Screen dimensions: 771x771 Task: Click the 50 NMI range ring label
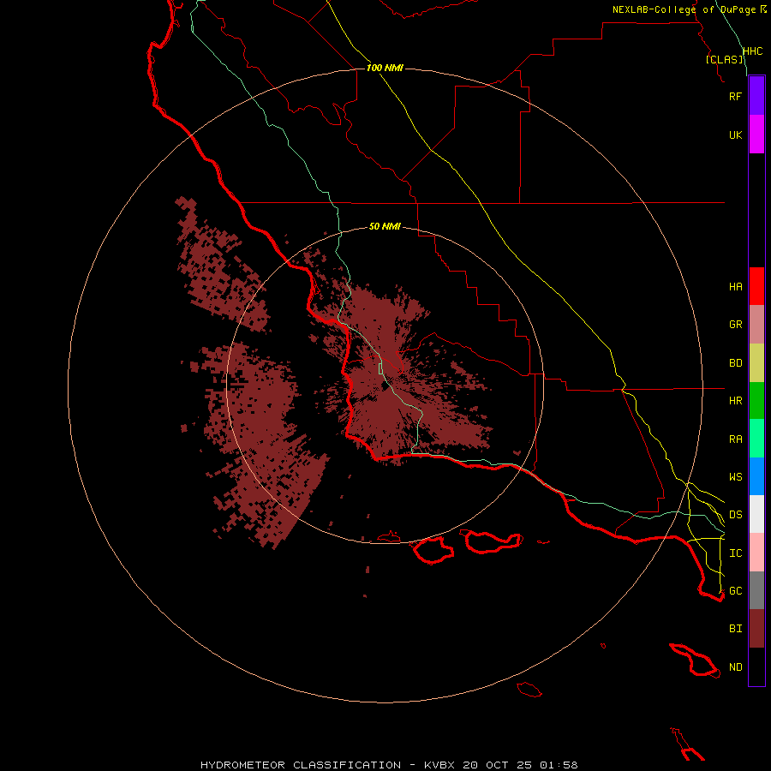(385, 226)
